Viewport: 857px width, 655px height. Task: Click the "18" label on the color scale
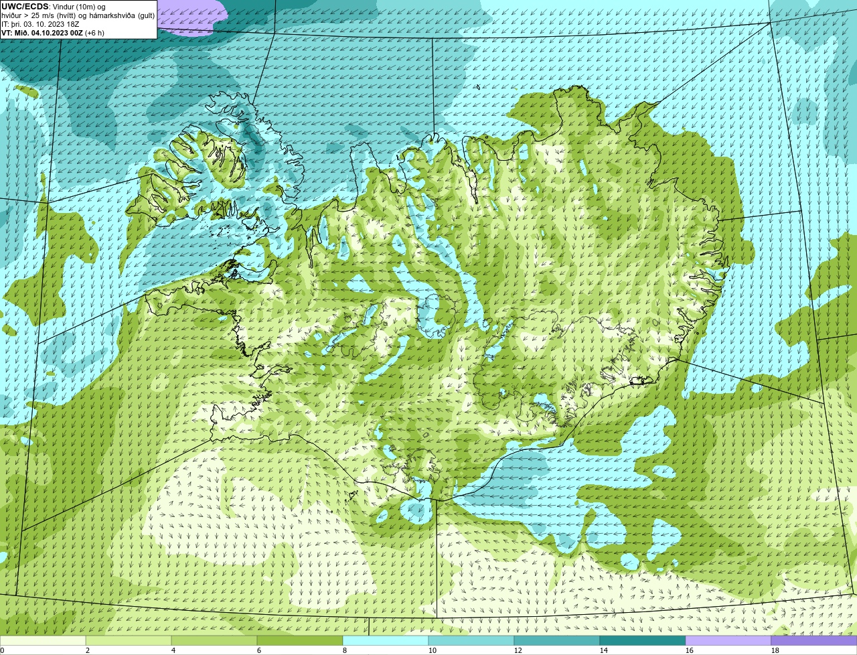pyautogui.click(x=775, y=650)
